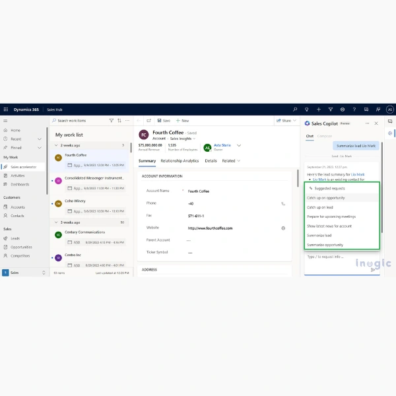Send the Copilot chat message
Image resolution: width=396 pixels, height=396 pixels.
tap(373, 270)
